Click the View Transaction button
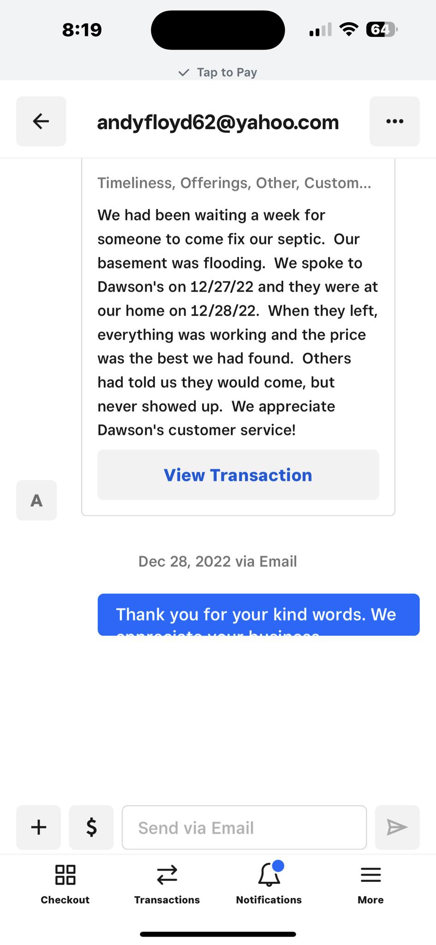Screen dimensions: 436x945 tap(238, 475)
